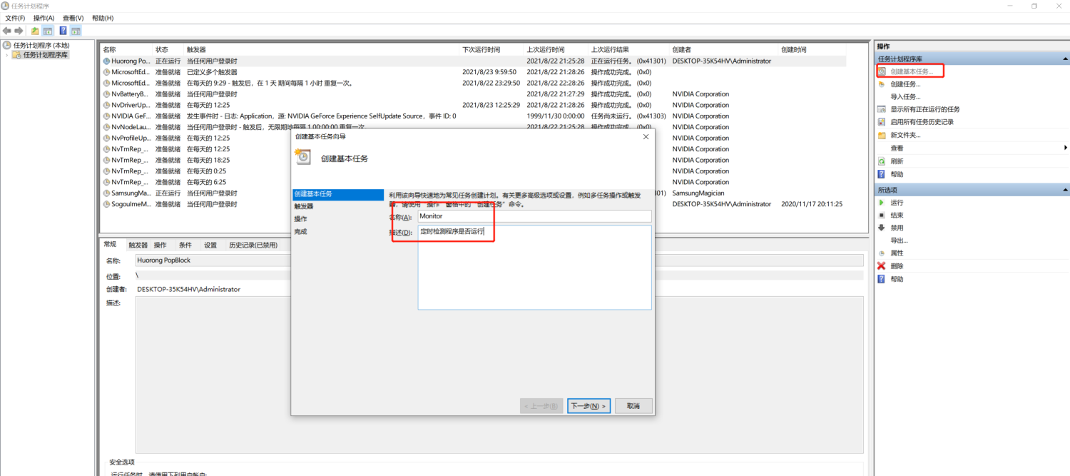Click 帮助 under 任务计划程序库 section
The image size is (1070, 476).
897,174
